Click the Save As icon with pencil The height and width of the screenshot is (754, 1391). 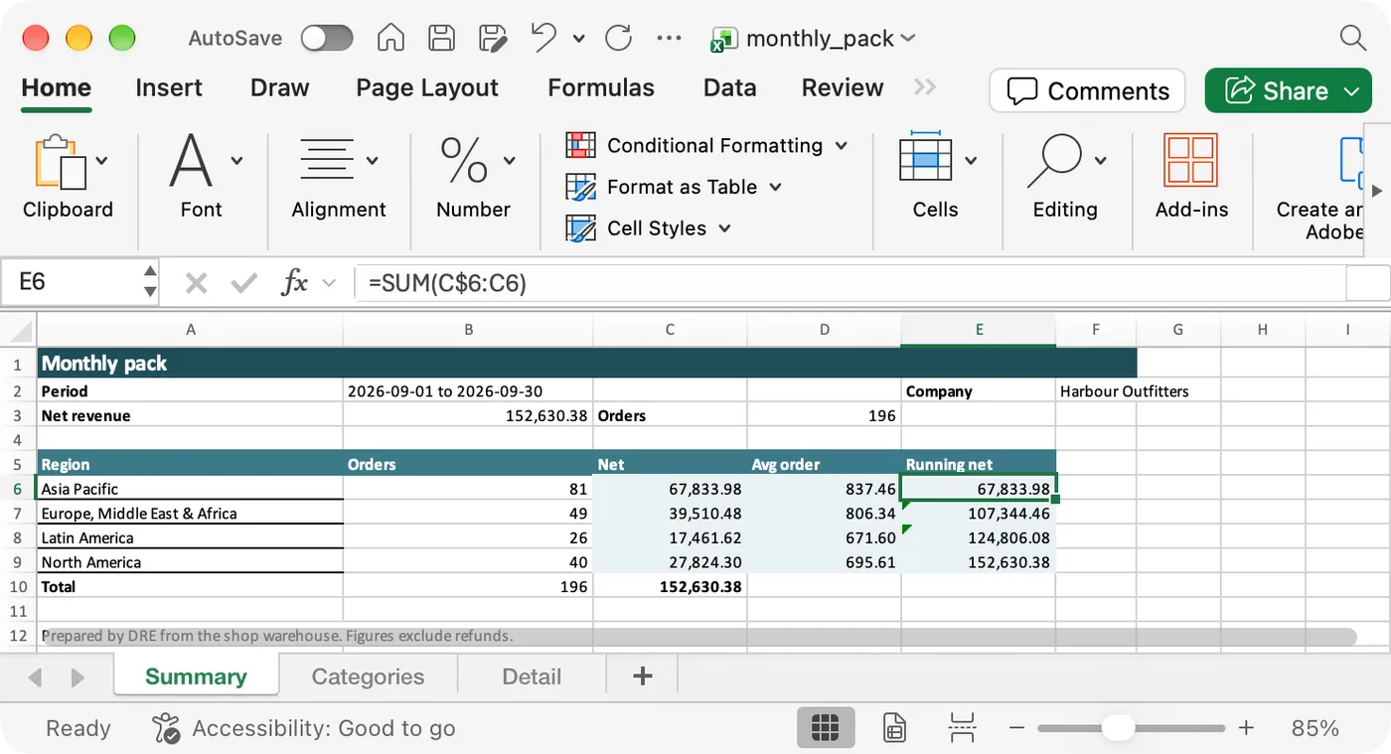tap(494, 38)
